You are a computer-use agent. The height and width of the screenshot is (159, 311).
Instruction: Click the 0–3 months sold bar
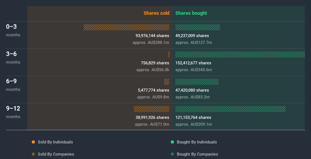click(x=127, y=27)
